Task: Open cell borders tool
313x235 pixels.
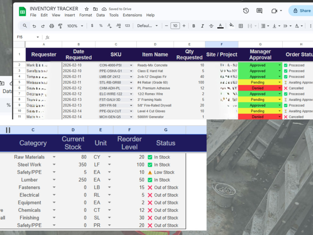Action: click(x=241, y=26)
